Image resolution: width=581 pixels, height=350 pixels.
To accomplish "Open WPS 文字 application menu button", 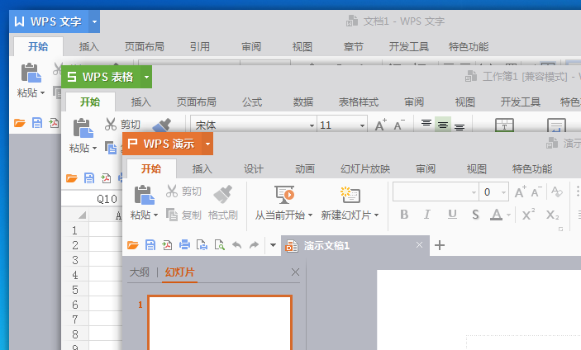I will 49,21.
